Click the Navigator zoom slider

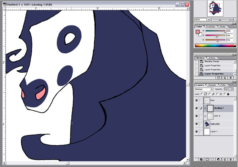coord(220,19)
